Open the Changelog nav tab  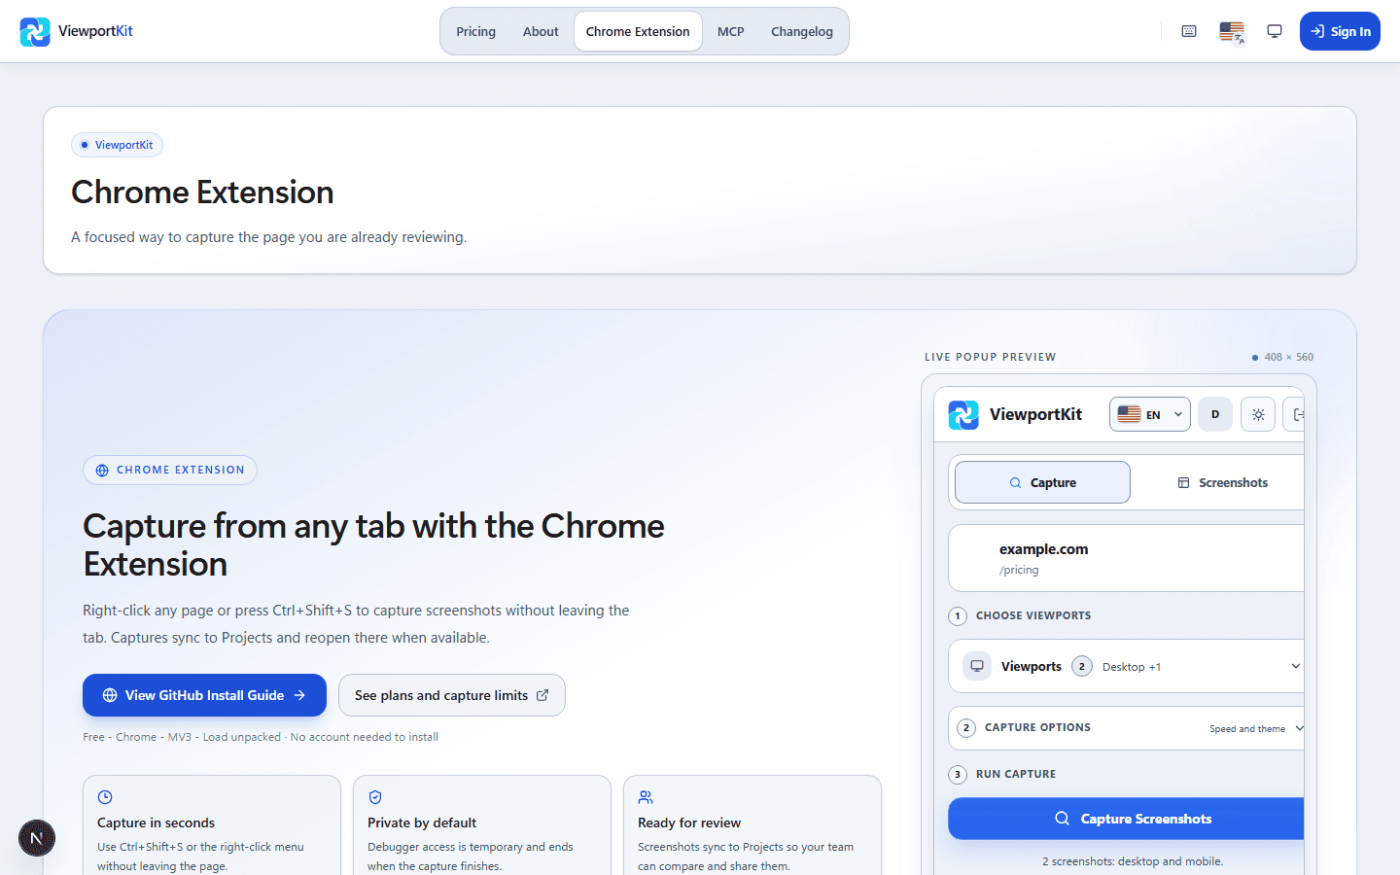pyautogui.click(x=802, y=31)
